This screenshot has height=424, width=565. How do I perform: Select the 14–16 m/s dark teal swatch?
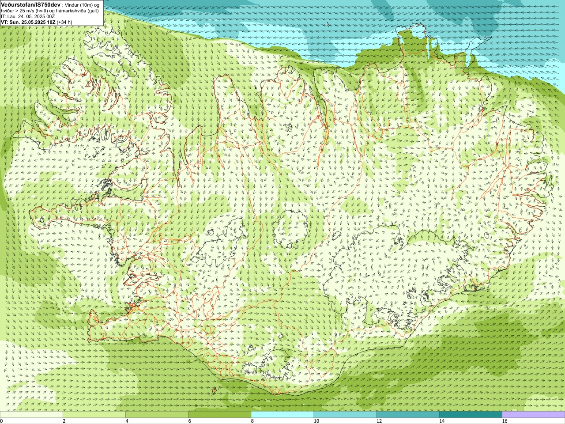click(x=471, y=415)
